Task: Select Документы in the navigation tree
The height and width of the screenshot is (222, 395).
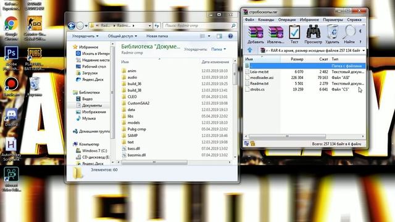Action: (92, 105)
